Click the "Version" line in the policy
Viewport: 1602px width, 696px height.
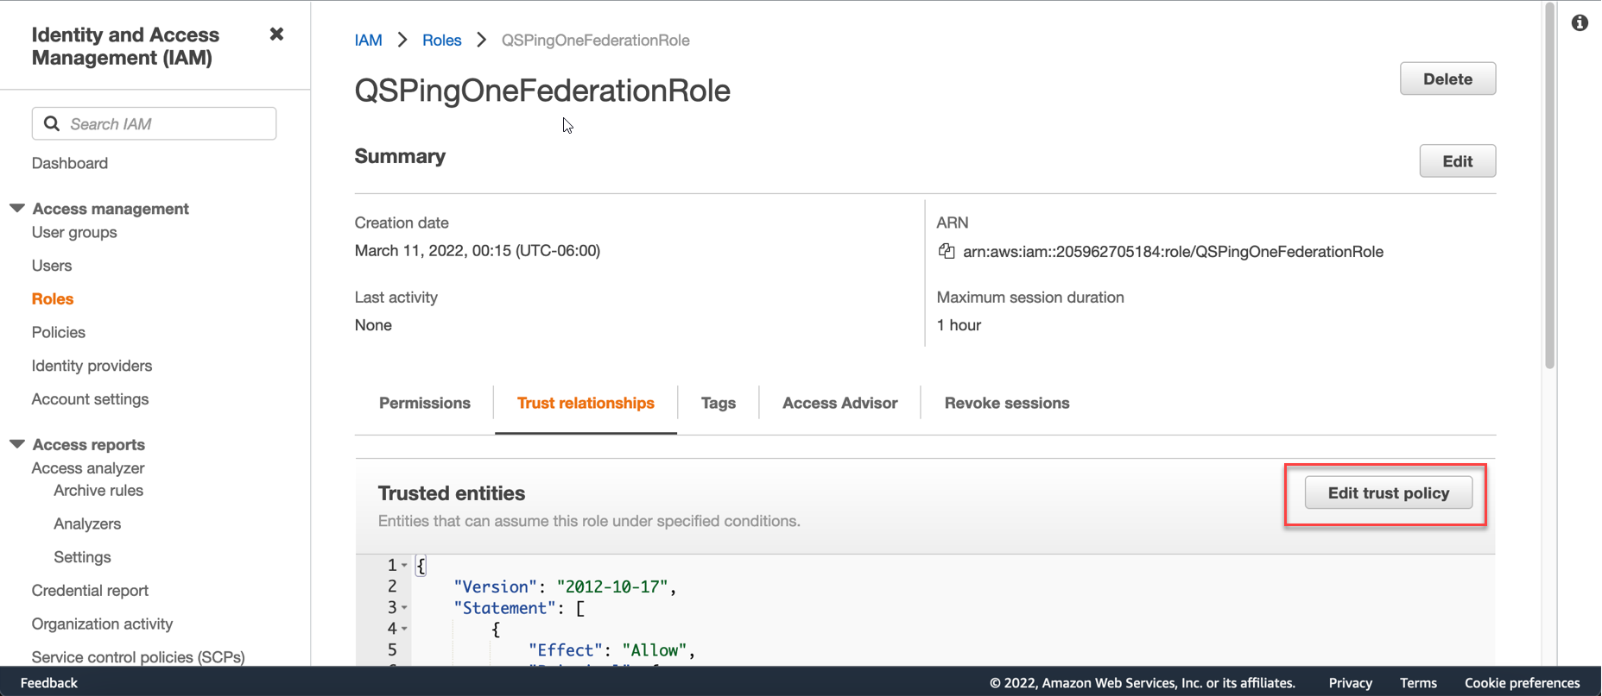565,587
